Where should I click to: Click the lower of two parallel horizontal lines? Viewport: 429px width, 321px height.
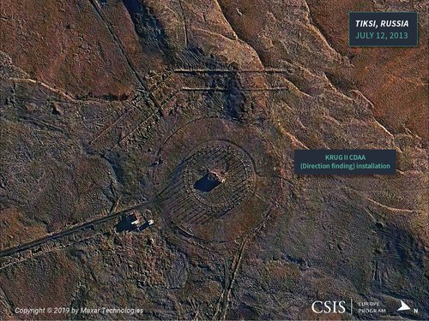pyautogui.click(x=234, y=89)
